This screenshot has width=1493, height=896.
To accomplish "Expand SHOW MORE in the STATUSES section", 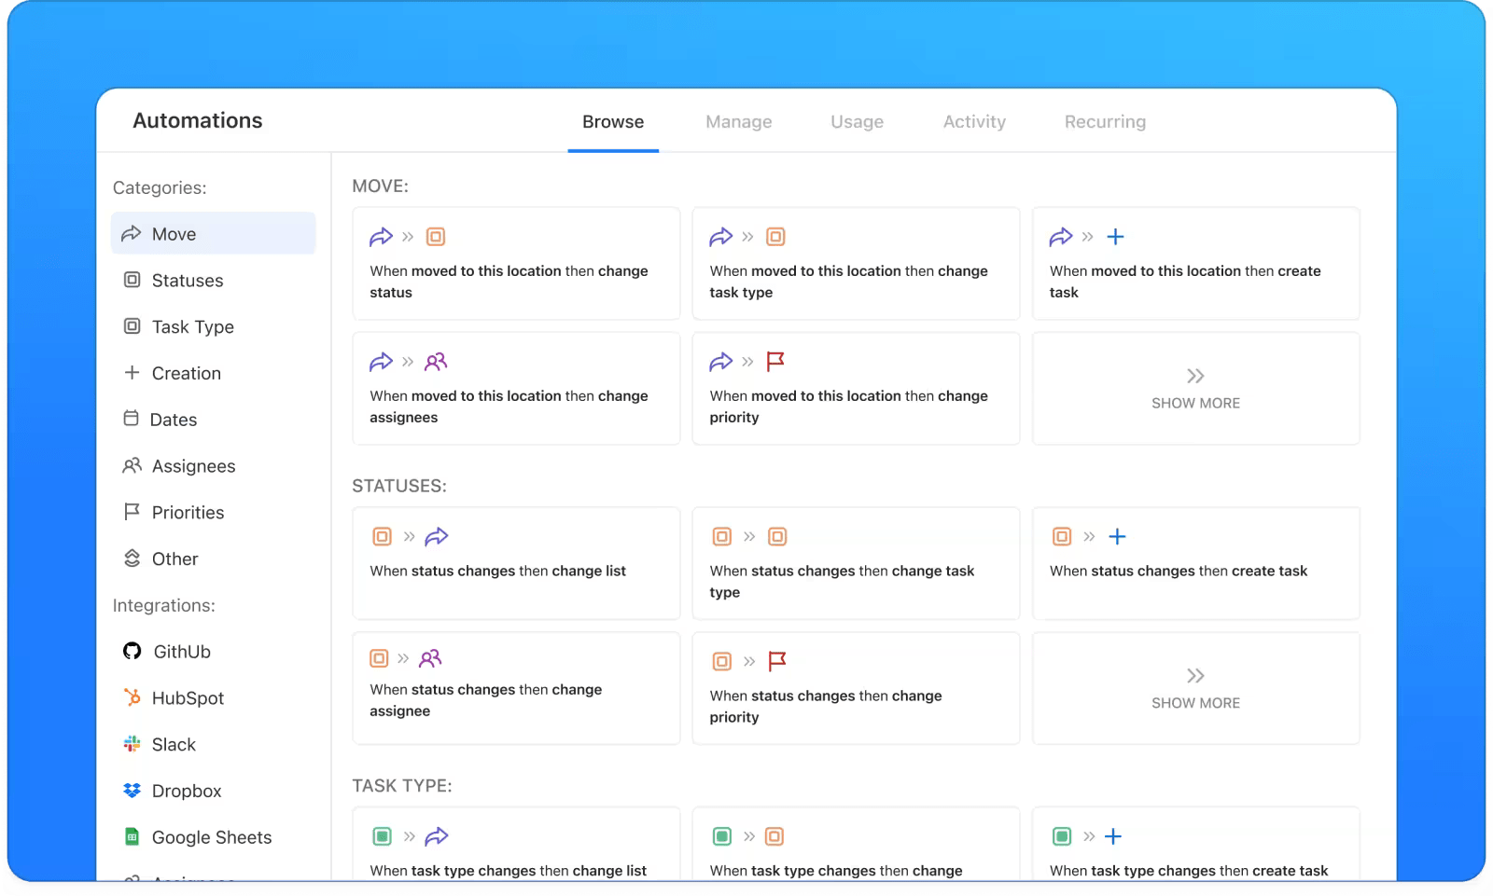I will [x=1195, y=689].
